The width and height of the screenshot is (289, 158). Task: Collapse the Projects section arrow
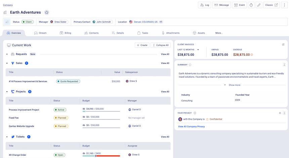pyautogui.click(x=7, y=92)
